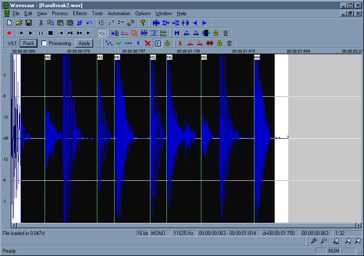The width and height of the screenshot is (364, 256).
Task: Undo the last action via the toolbar arrow
Action: (x=89, y=23)
